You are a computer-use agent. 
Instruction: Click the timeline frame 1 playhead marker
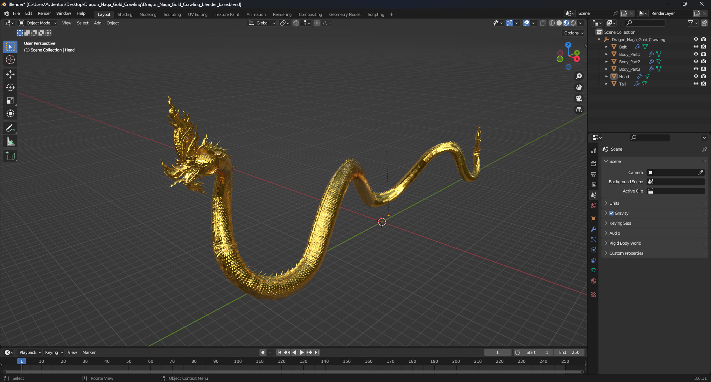point(21,361)
